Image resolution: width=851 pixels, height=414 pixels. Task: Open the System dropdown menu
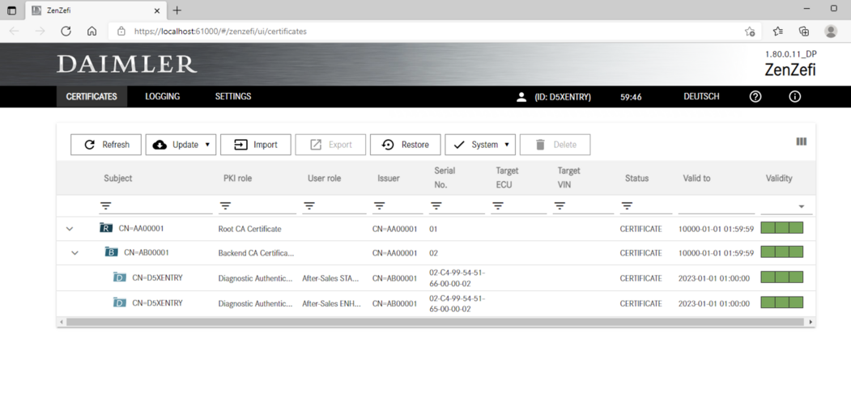tap(480, 145)
